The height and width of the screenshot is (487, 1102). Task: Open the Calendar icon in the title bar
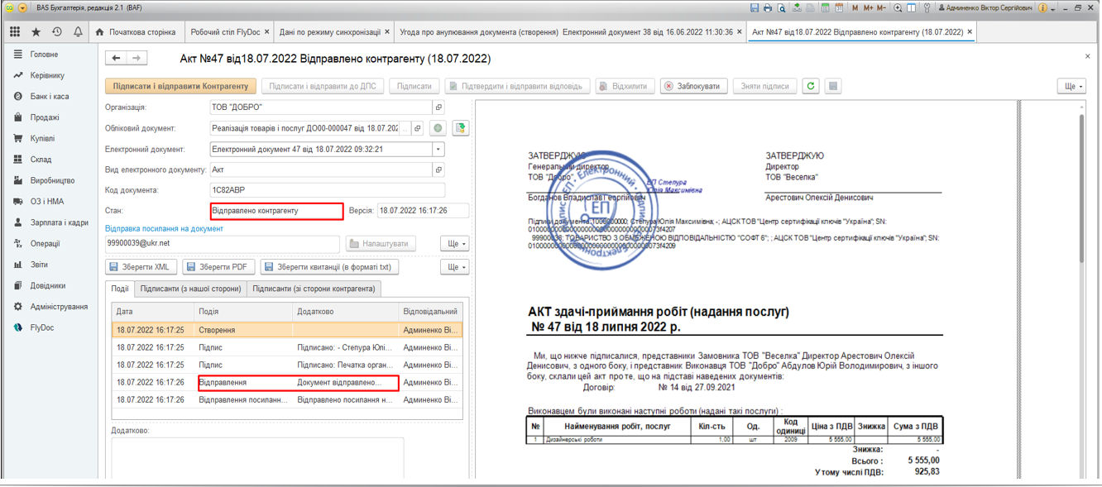839,8
